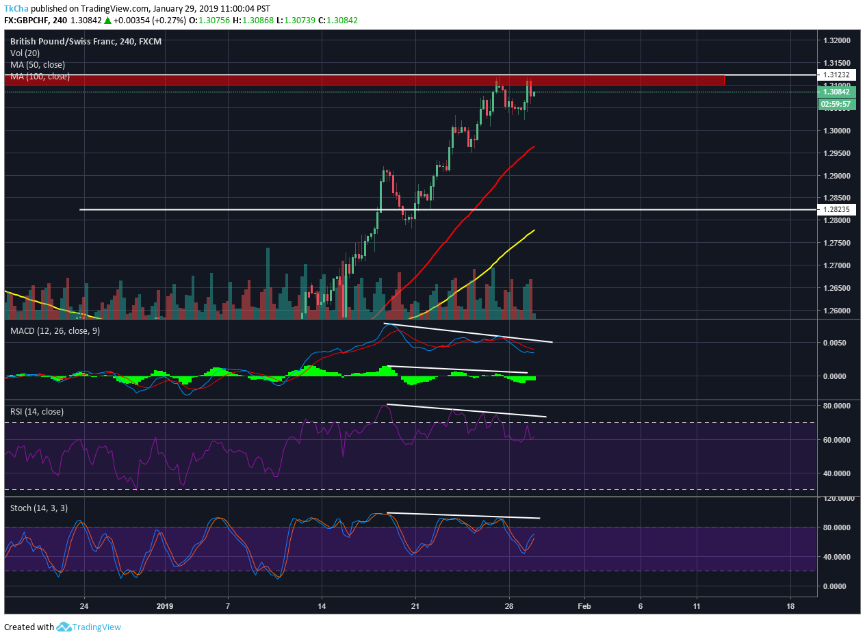Viewport: 865px width, 639px height.
Task: Click the 1.29000 price axis label
Action: pyautogui.click(x=837, y=176)
